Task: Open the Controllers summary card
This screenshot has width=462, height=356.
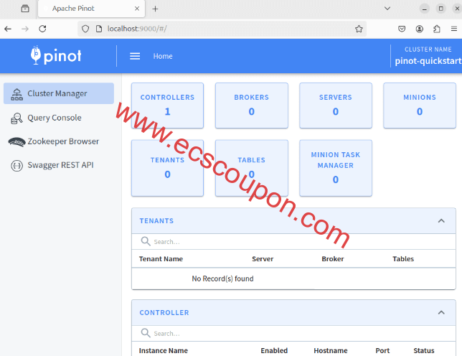Action: point(167,106)
